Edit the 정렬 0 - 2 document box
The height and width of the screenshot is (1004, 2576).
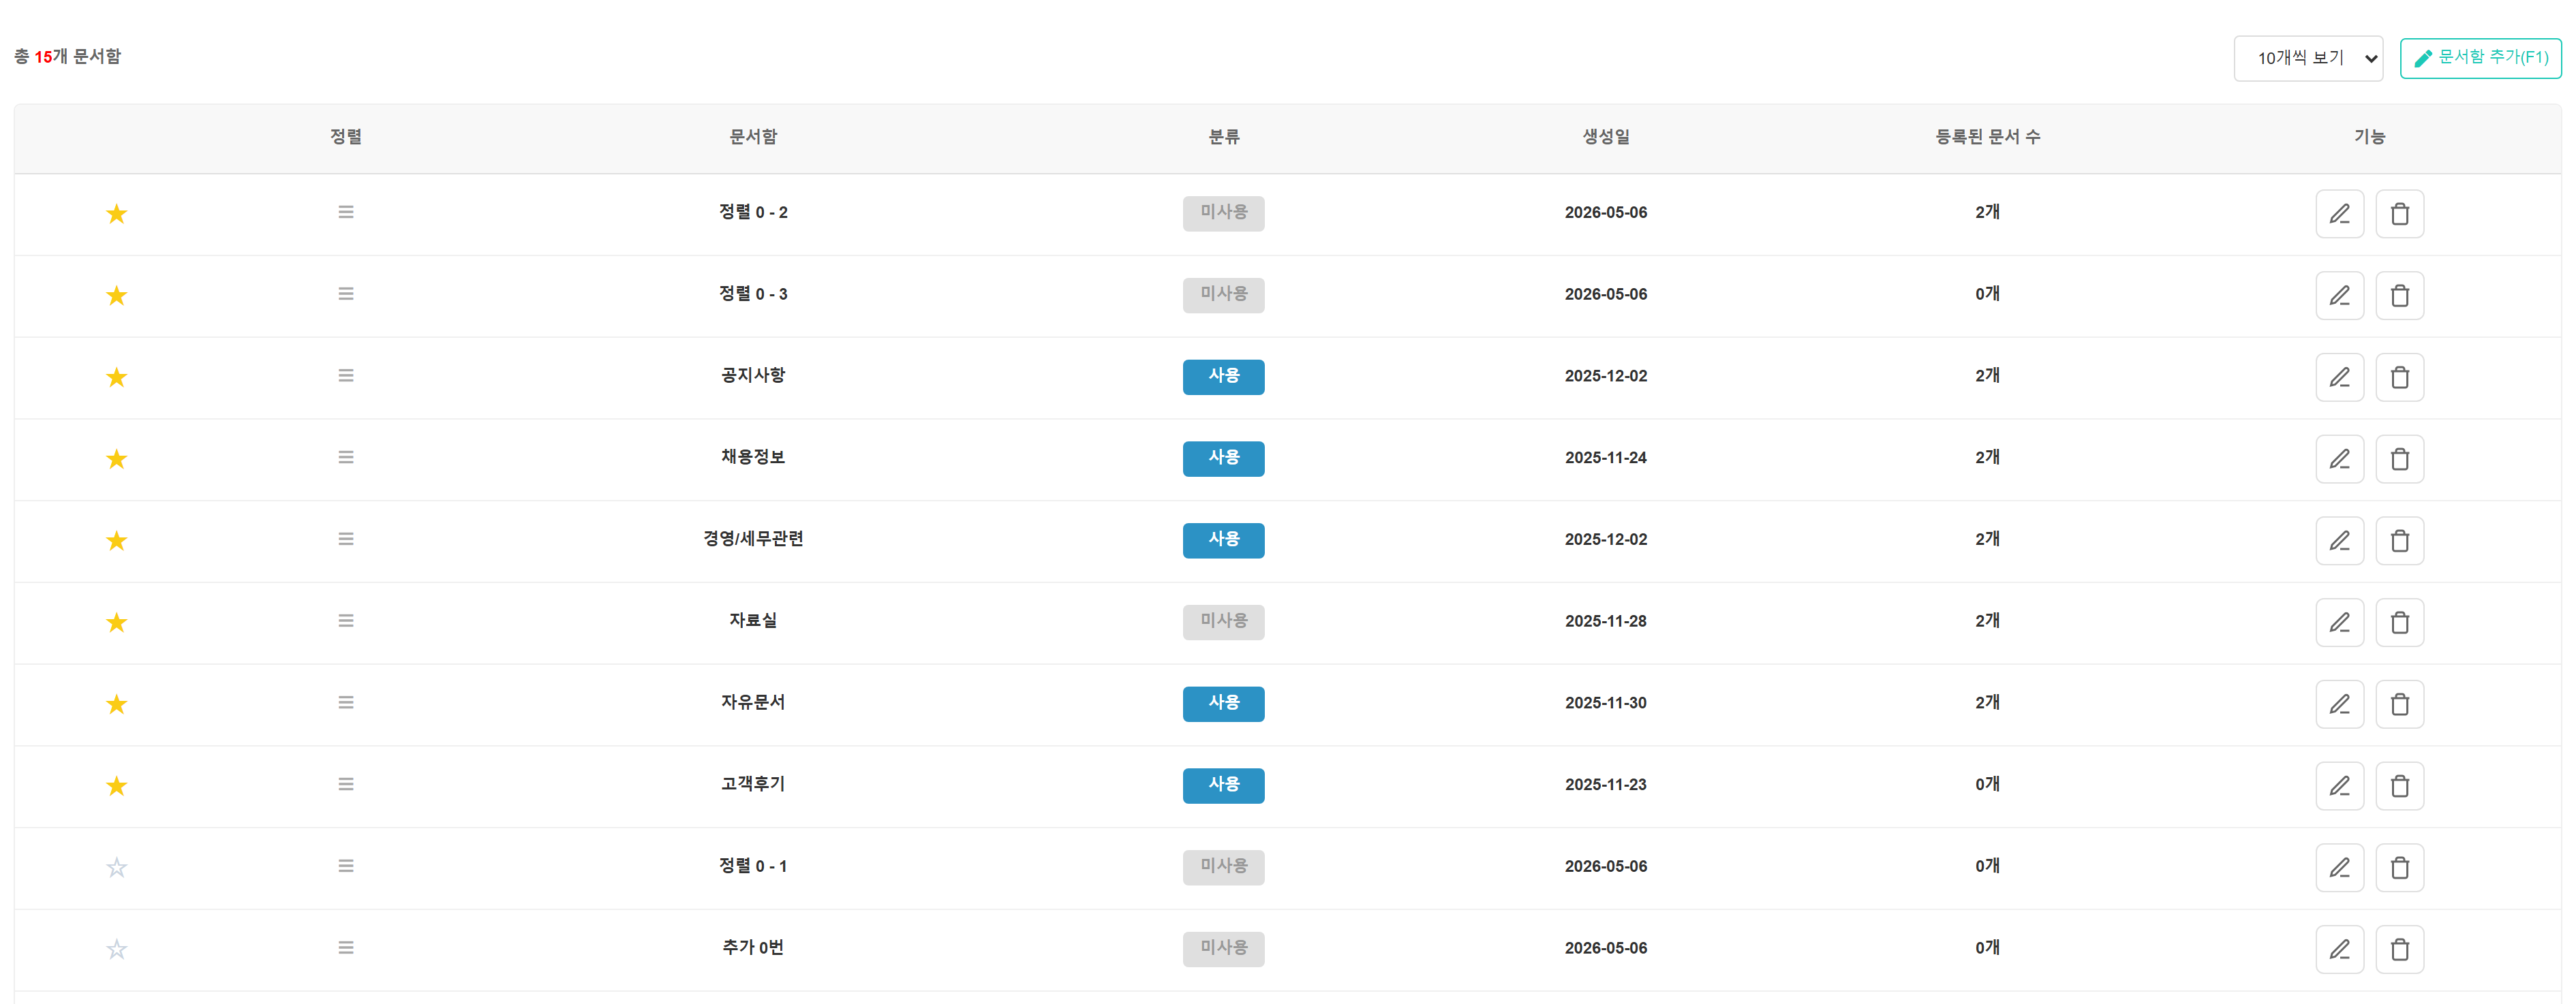click(2339, 214)
